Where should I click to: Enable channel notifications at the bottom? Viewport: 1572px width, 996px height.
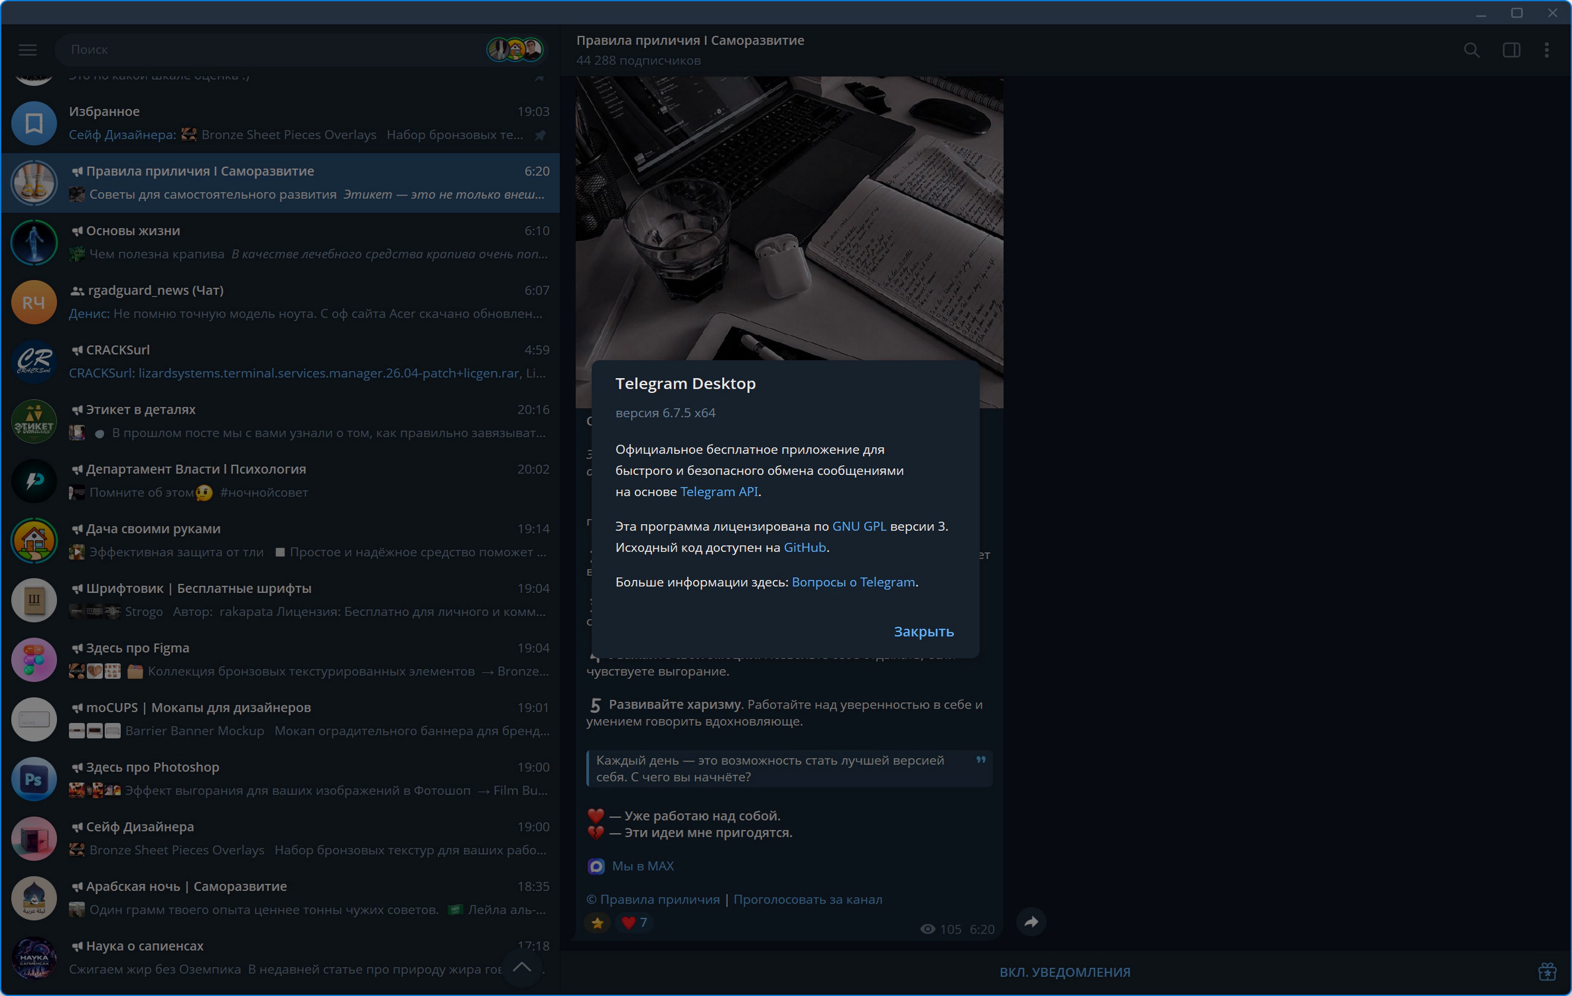(1065, 972)
